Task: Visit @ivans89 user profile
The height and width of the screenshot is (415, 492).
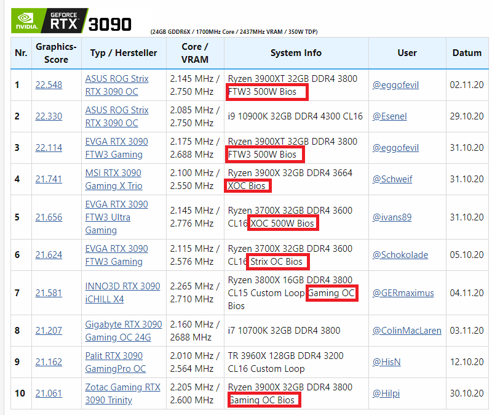Action: pyautogui.click(x=392, y=217)
